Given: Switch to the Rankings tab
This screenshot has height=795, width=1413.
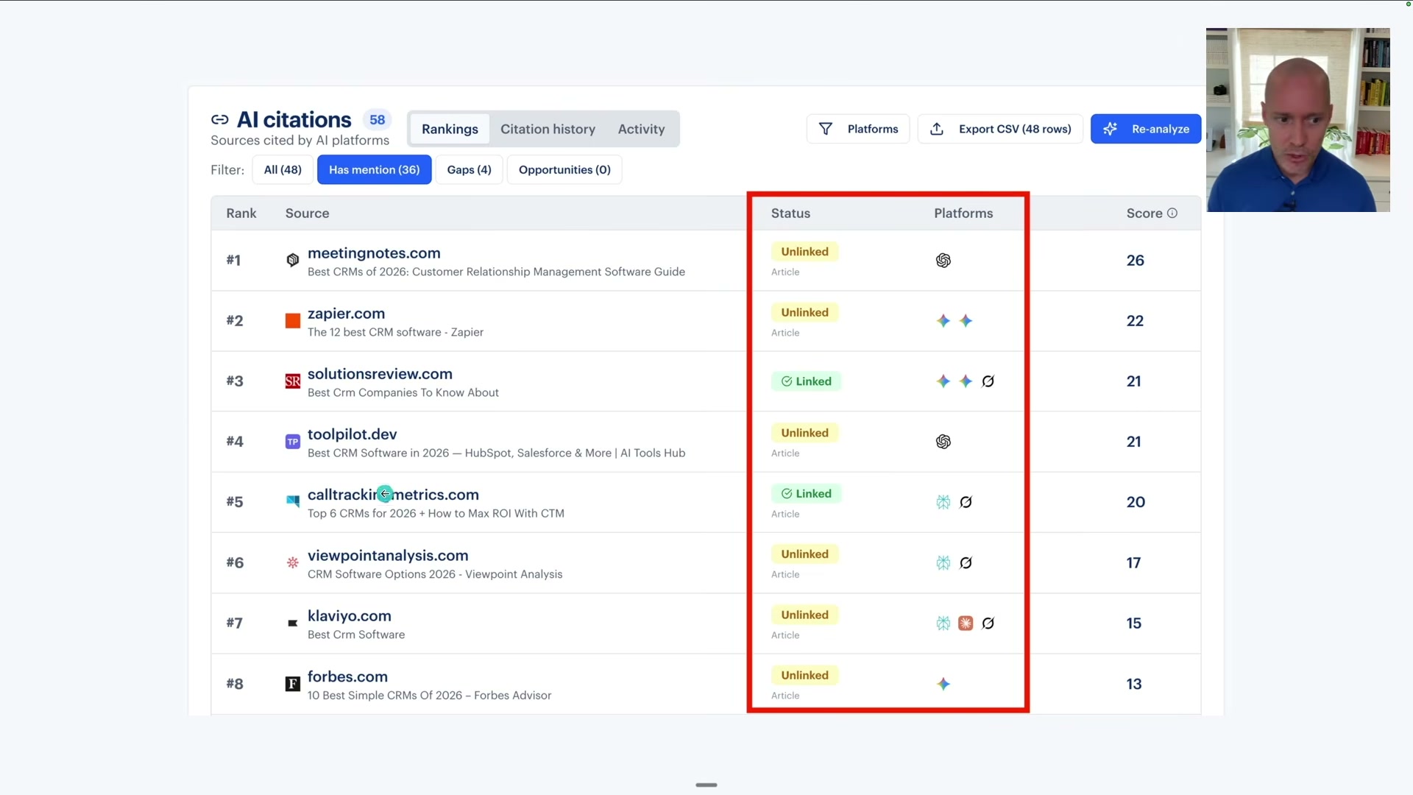Looking at the screenshot, I should click(450, 129).
